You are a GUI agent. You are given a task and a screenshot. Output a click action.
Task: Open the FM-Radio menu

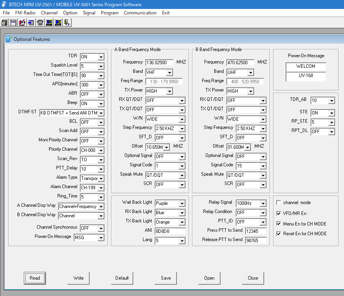25,13
